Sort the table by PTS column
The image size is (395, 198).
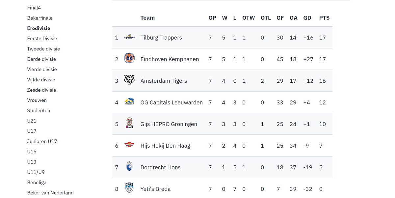click(324, 18)
